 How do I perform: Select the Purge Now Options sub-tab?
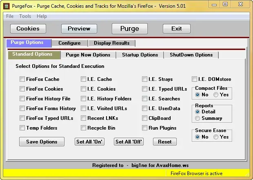click(88, 55)
